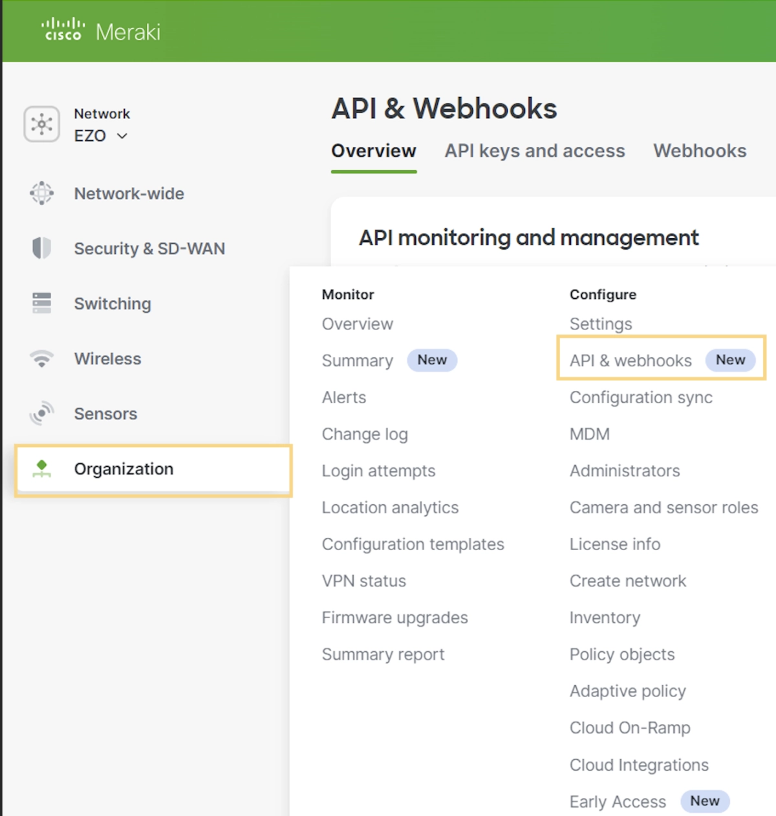
Task: Open Summary report
Action: [383, 654]
